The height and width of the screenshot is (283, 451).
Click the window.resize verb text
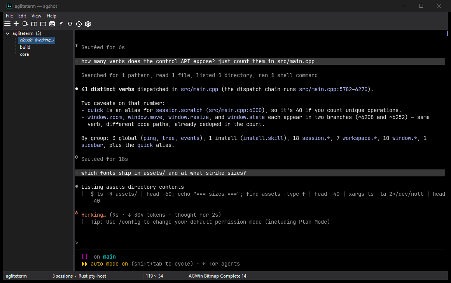pos(189,117)
